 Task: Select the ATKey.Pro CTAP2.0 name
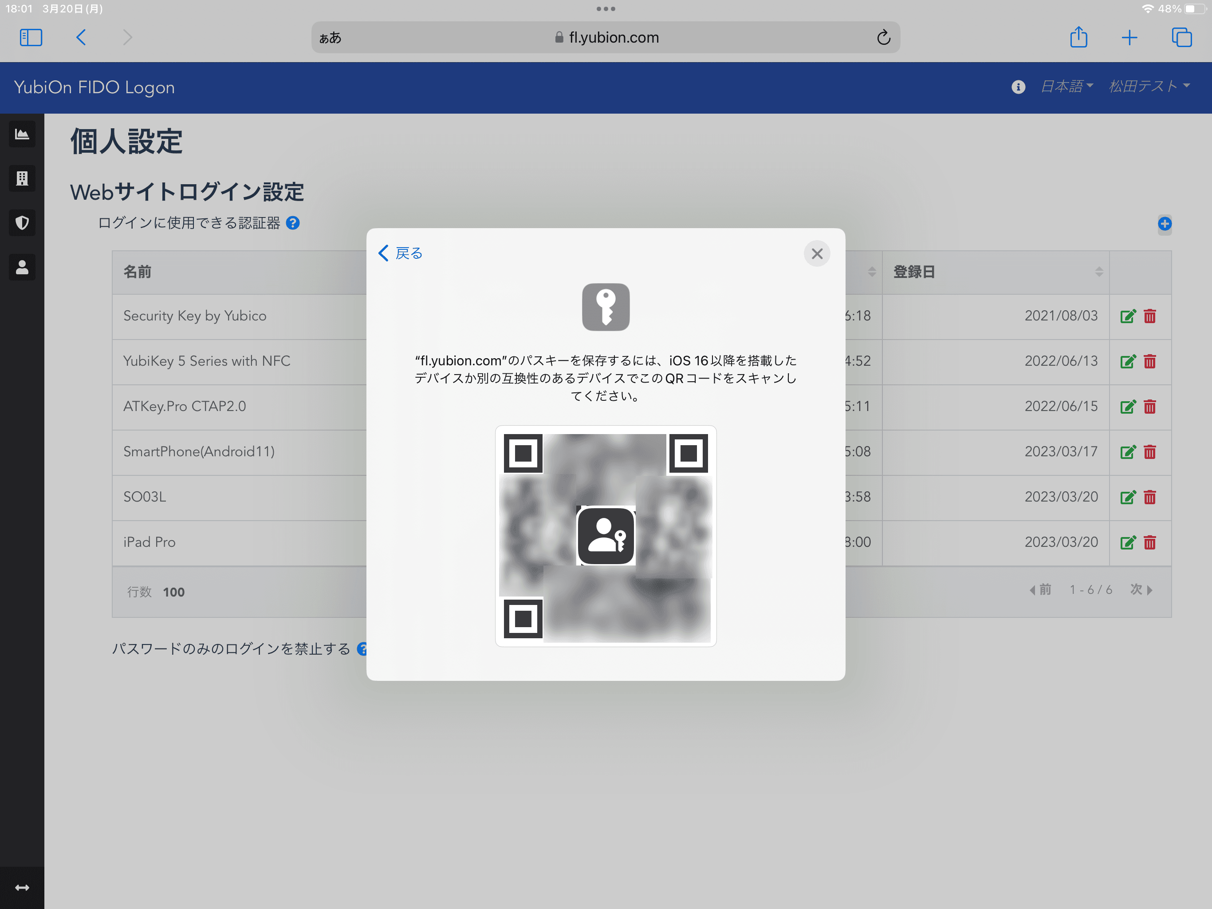pyautogui.click(x=185, y=406)
